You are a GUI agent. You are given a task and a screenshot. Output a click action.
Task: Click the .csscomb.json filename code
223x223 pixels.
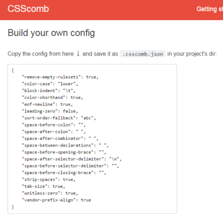(x=142, y=54)
